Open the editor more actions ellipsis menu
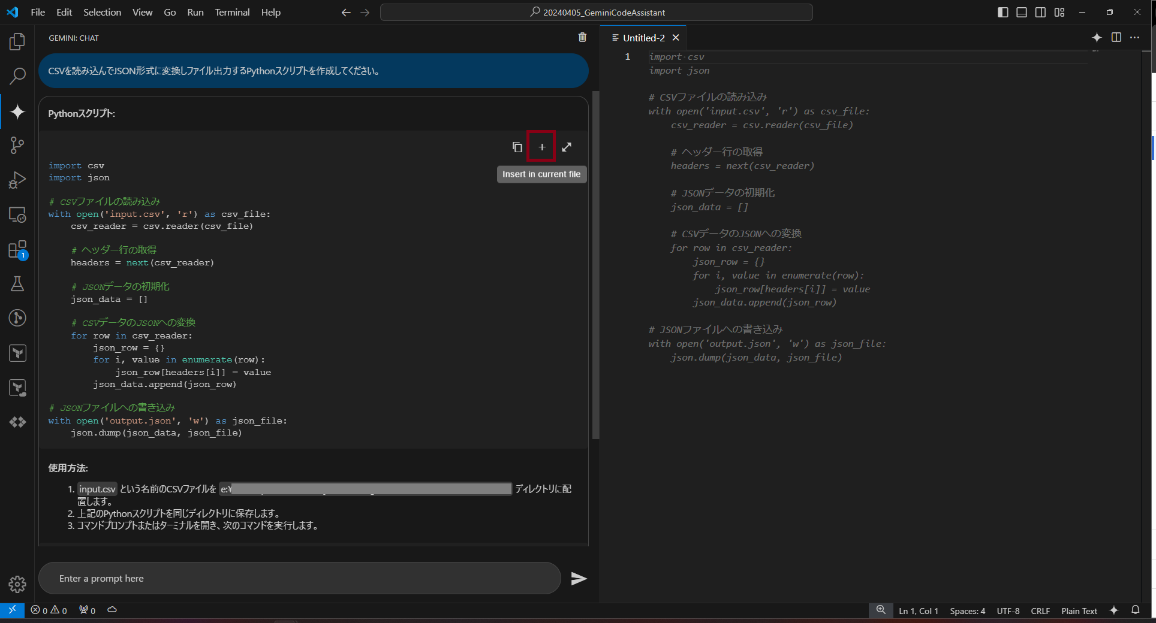1156x623 pixels. 1135,38
